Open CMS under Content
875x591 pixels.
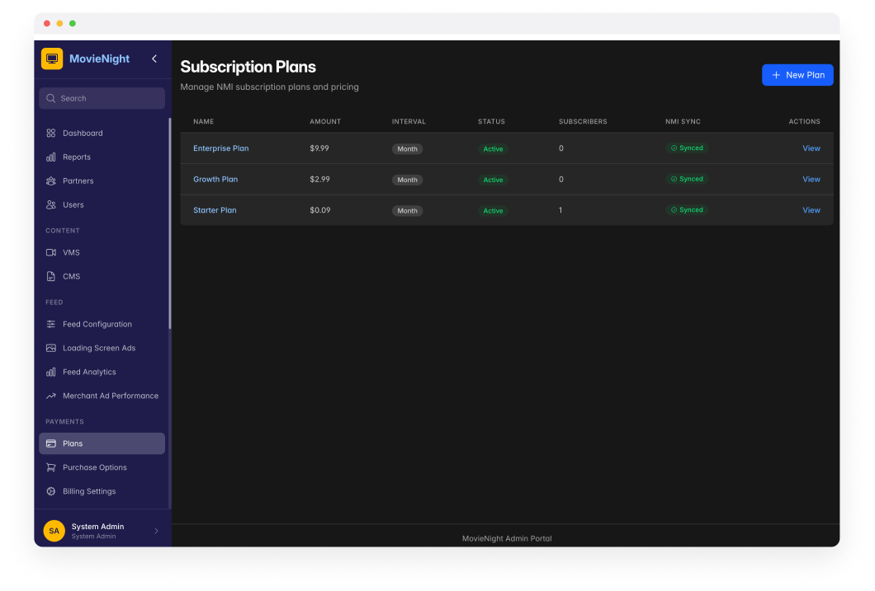(x=102, y=276)
